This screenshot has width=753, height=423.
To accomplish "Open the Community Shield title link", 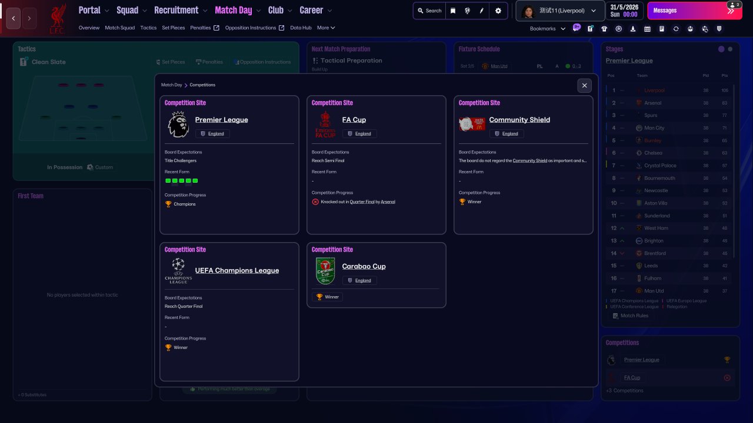I will [519, 120].
